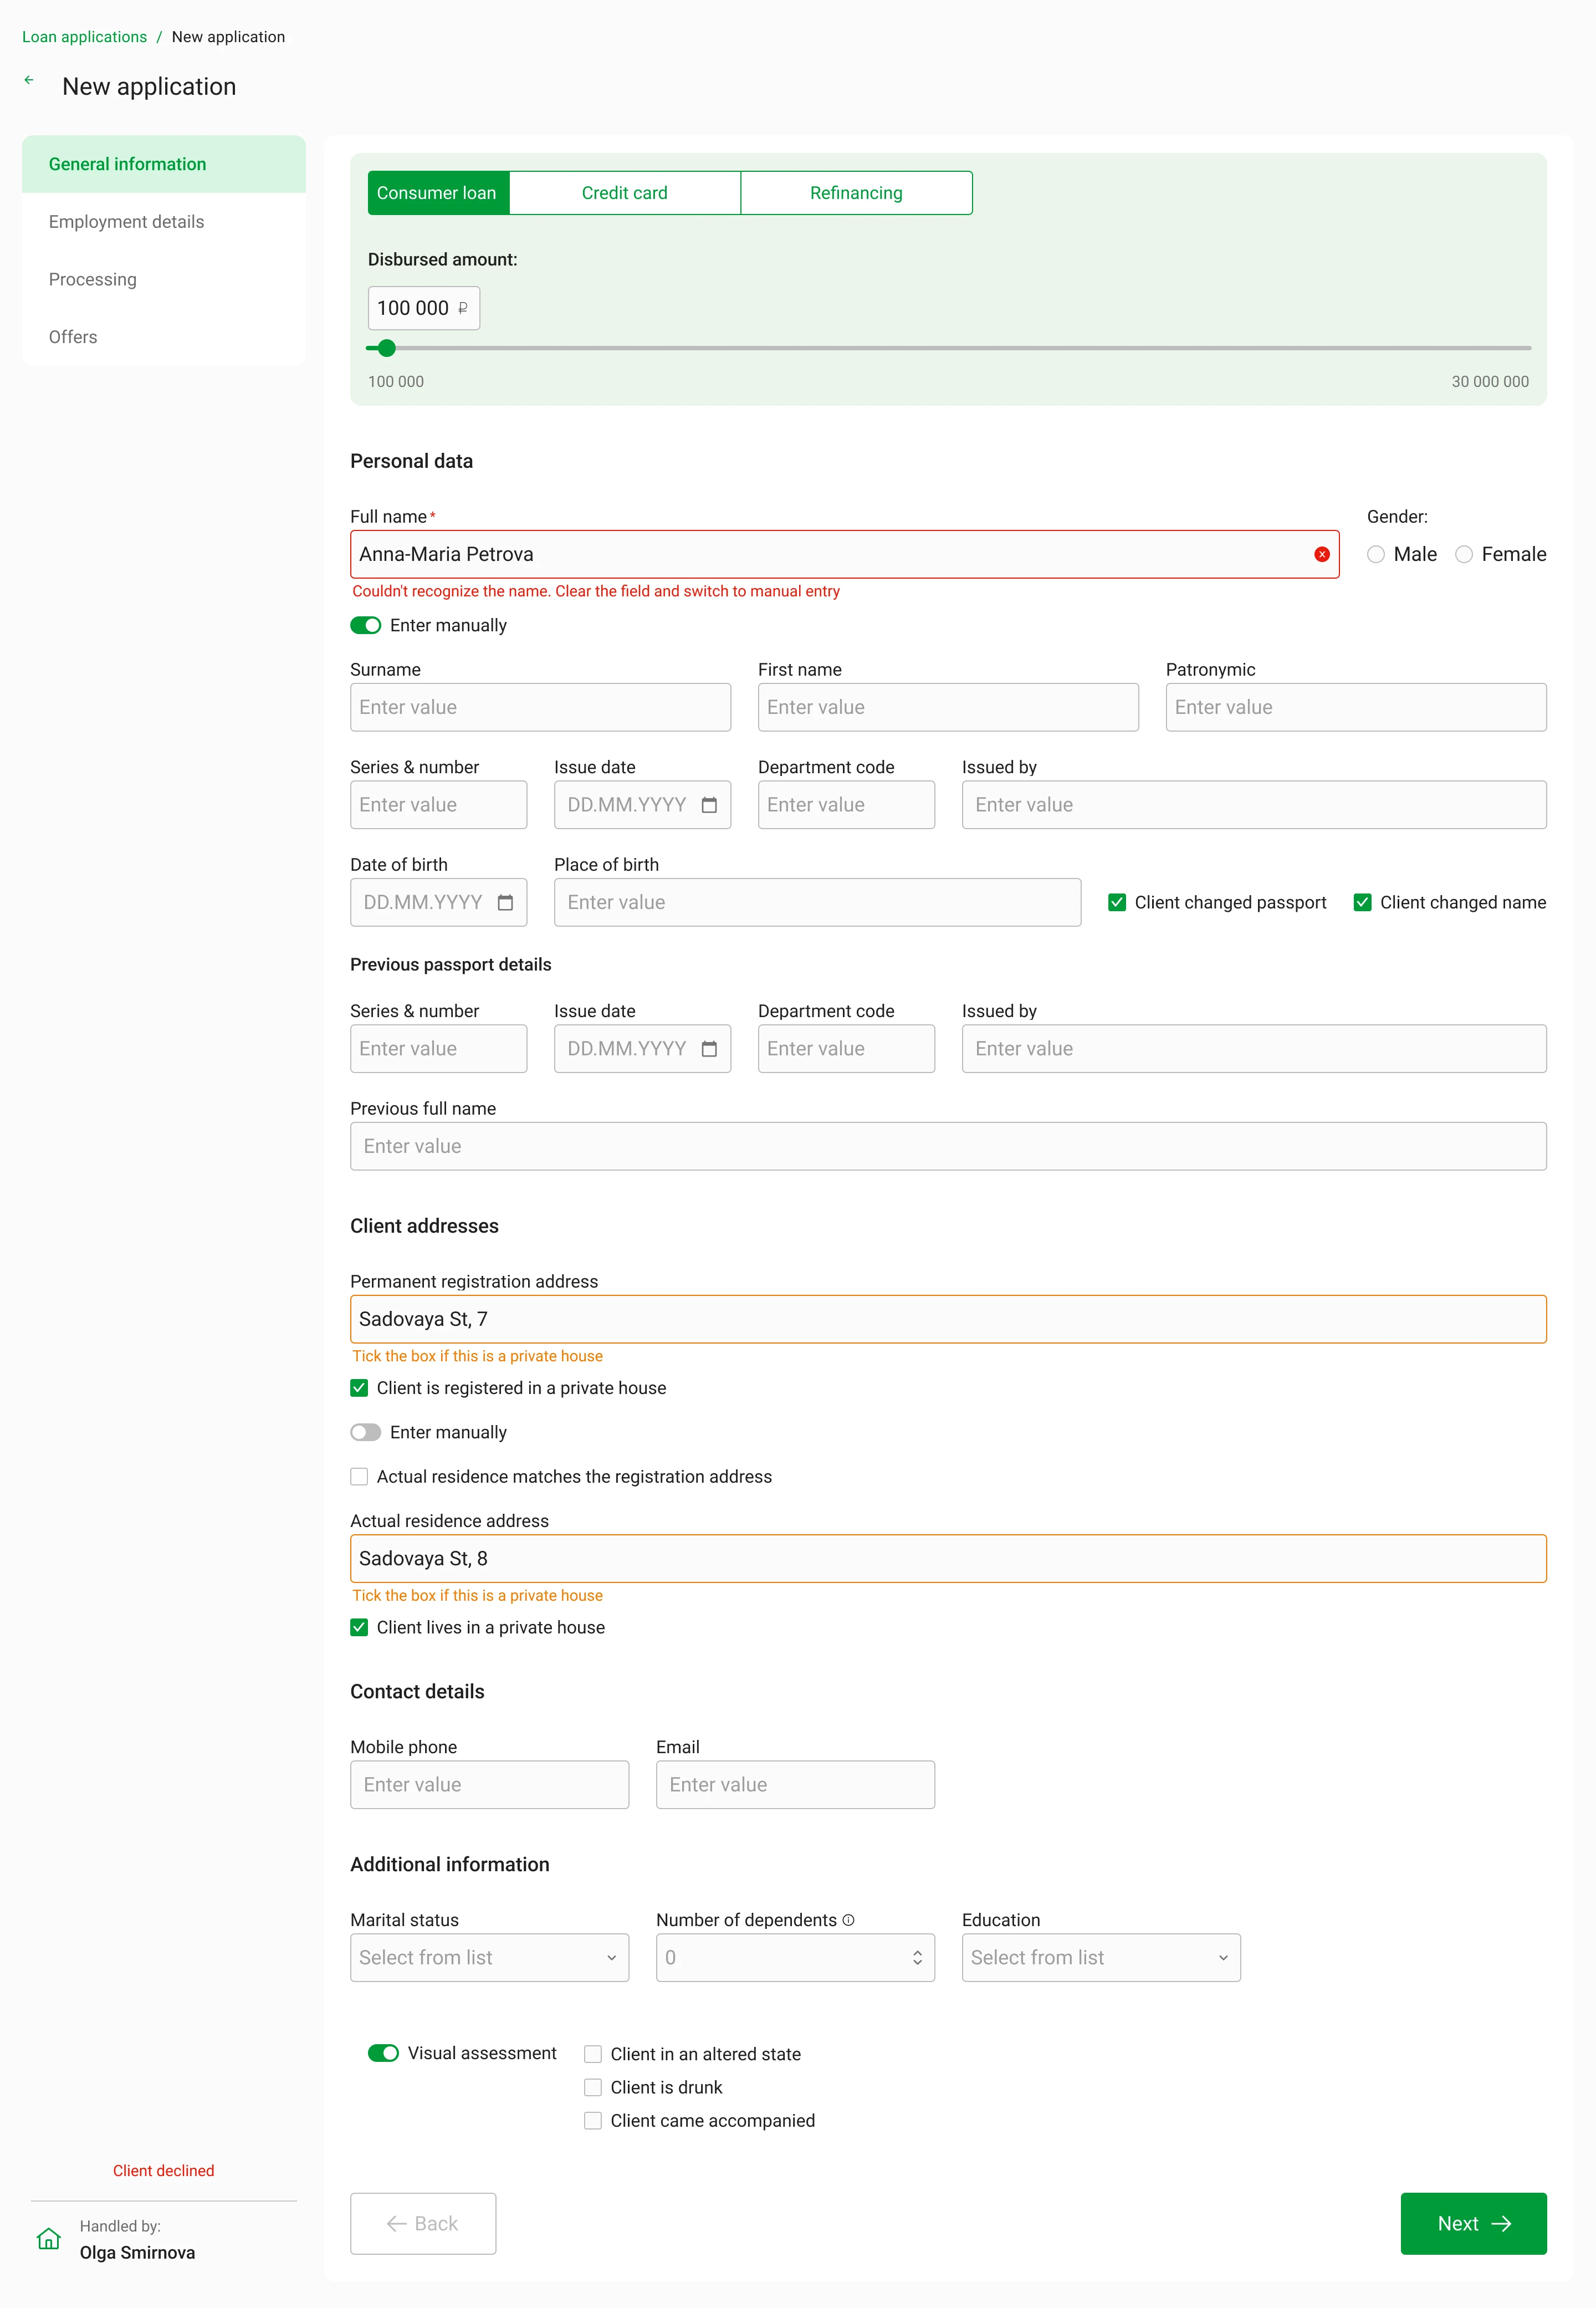
Task: Check Client came accompanied
Action: pyautogui.click(x=593, y=2121)
